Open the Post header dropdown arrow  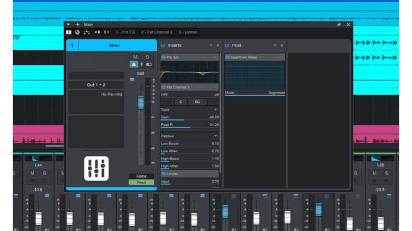point(275,45)
